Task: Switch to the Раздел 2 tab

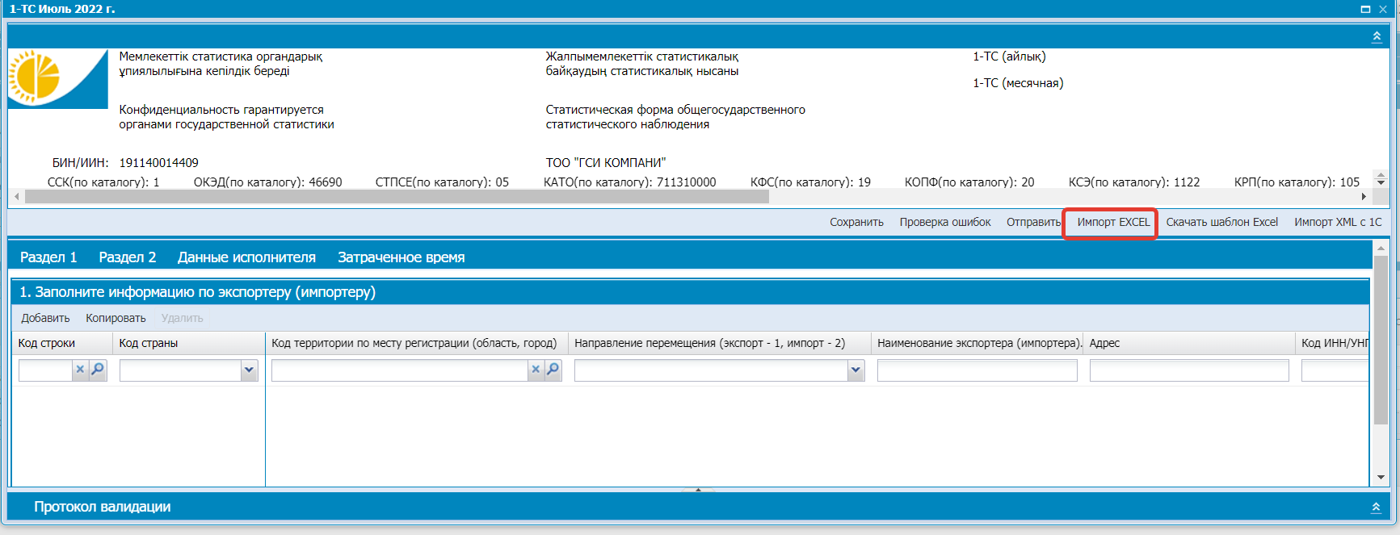Action: (127, 257)
